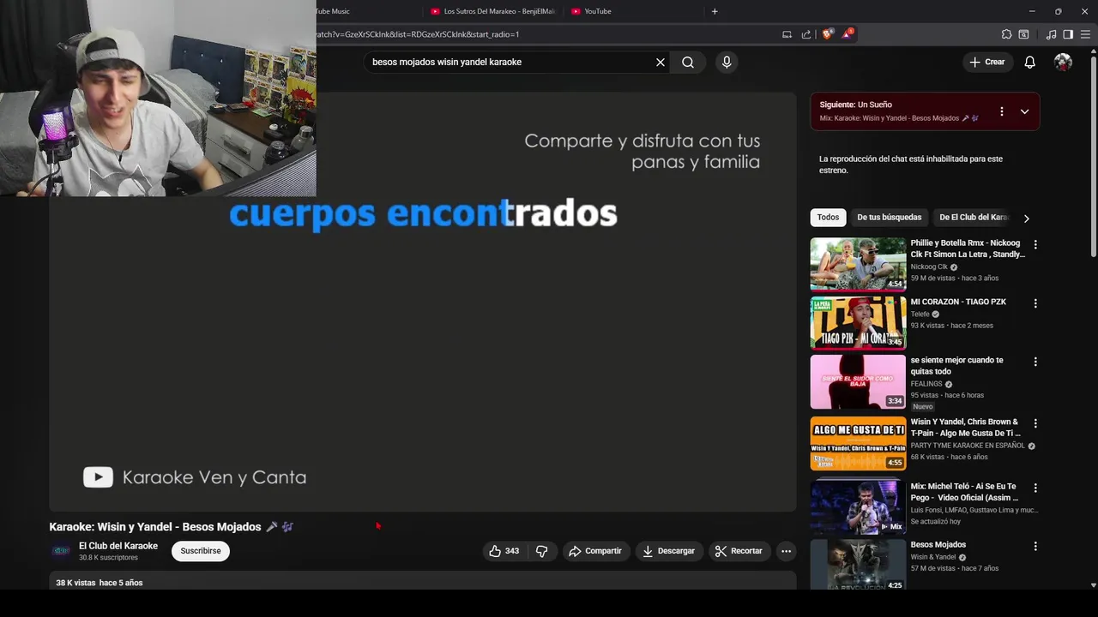
Task: Clear the search box with the X icon
Action: [661, 62]
